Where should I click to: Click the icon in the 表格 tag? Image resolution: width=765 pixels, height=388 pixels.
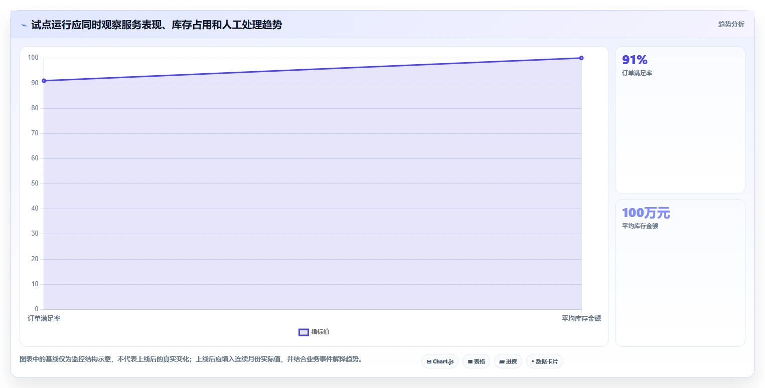pyautogui.click(x=470, y=361)
